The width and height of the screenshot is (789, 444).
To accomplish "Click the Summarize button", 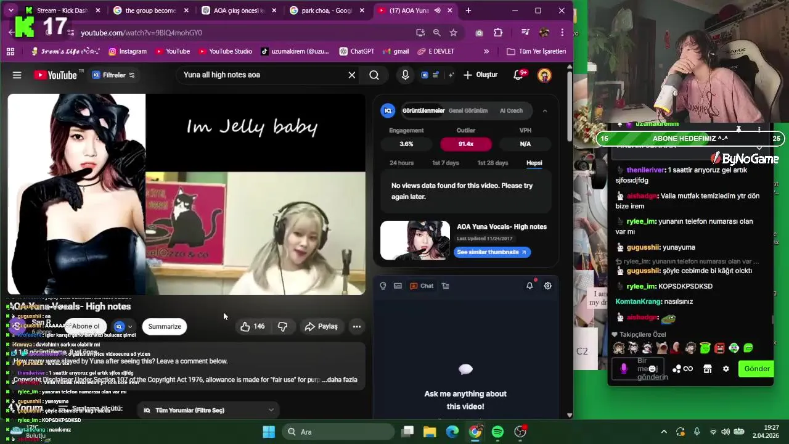I will [165, 326].
